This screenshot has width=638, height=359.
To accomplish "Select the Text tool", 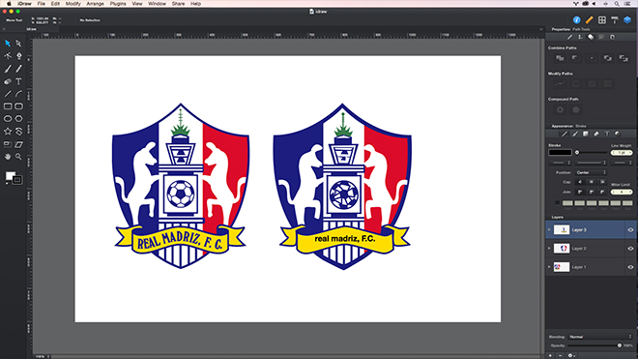I will coord(18,81).
